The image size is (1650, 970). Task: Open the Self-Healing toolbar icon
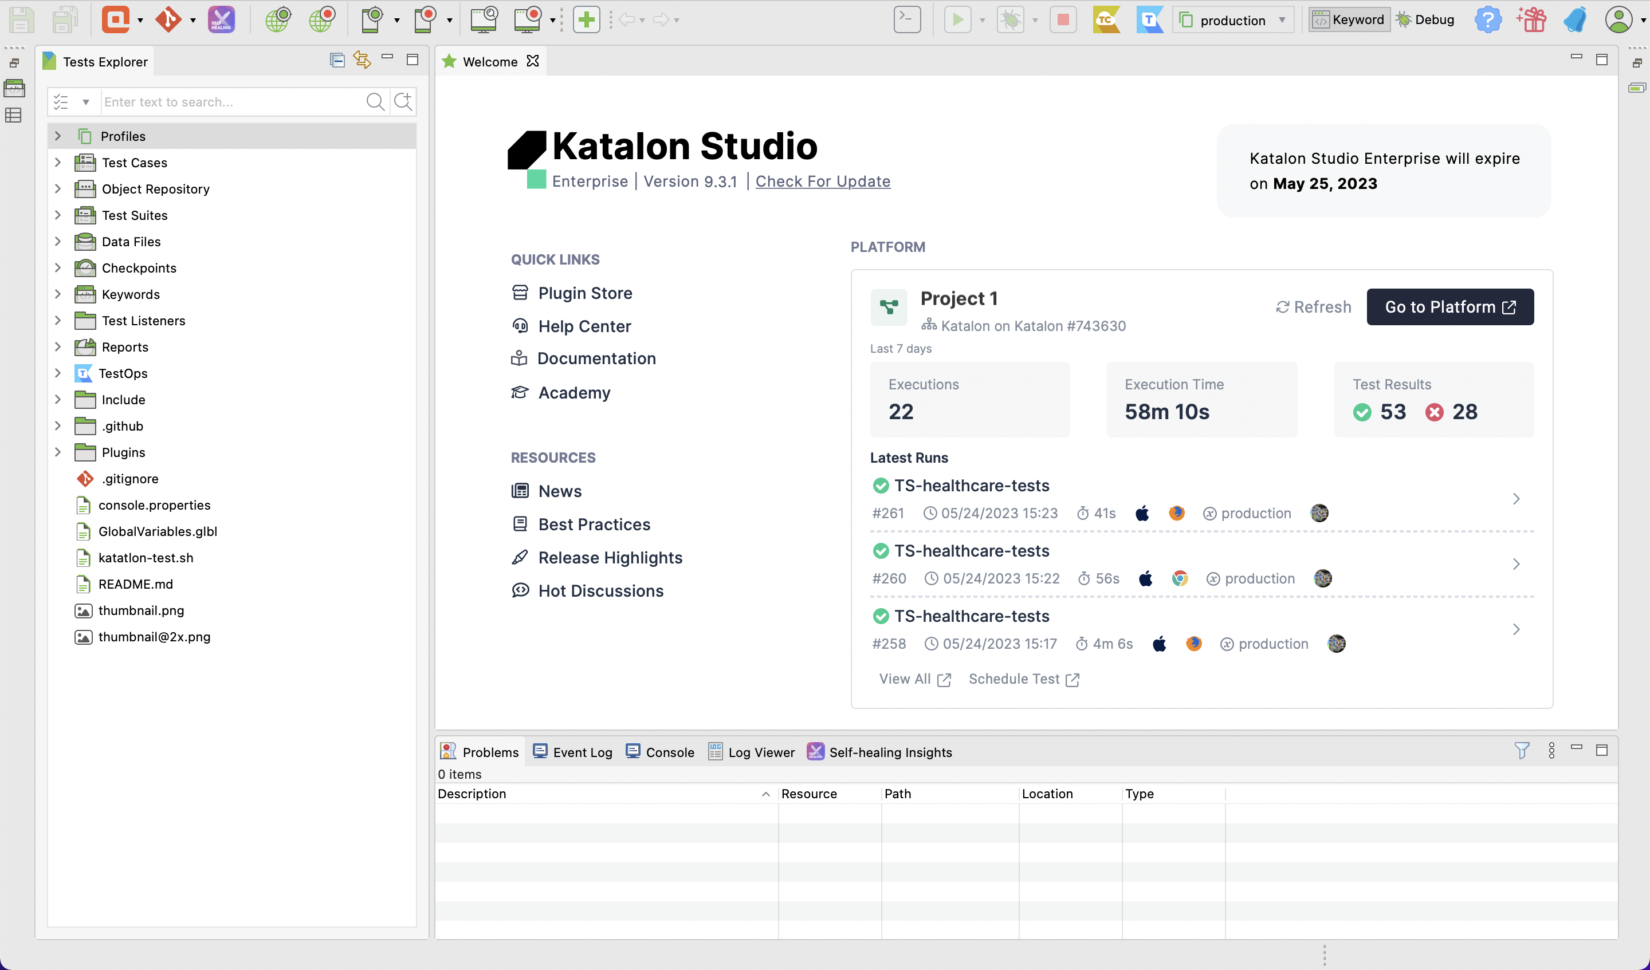click(221, 19)
